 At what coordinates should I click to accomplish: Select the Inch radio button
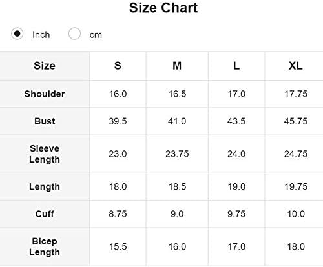[17, 34]
